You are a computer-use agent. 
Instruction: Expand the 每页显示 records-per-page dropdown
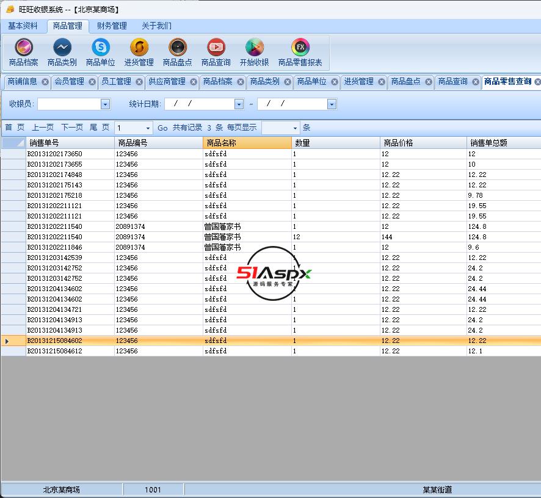coord(295,128)
